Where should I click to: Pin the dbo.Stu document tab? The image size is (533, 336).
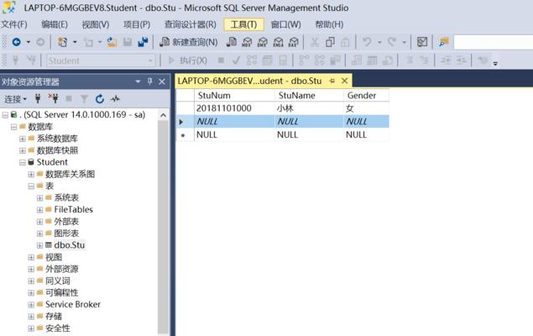pos(332,81)
